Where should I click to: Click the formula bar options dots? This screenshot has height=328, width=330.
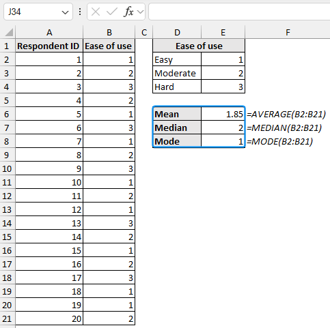pos(80,12)
